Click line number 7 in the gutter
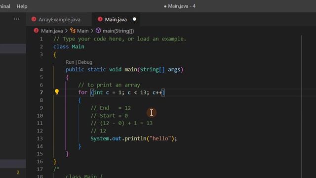The height and width of the screenshot is (178, 316). point(41,92)
